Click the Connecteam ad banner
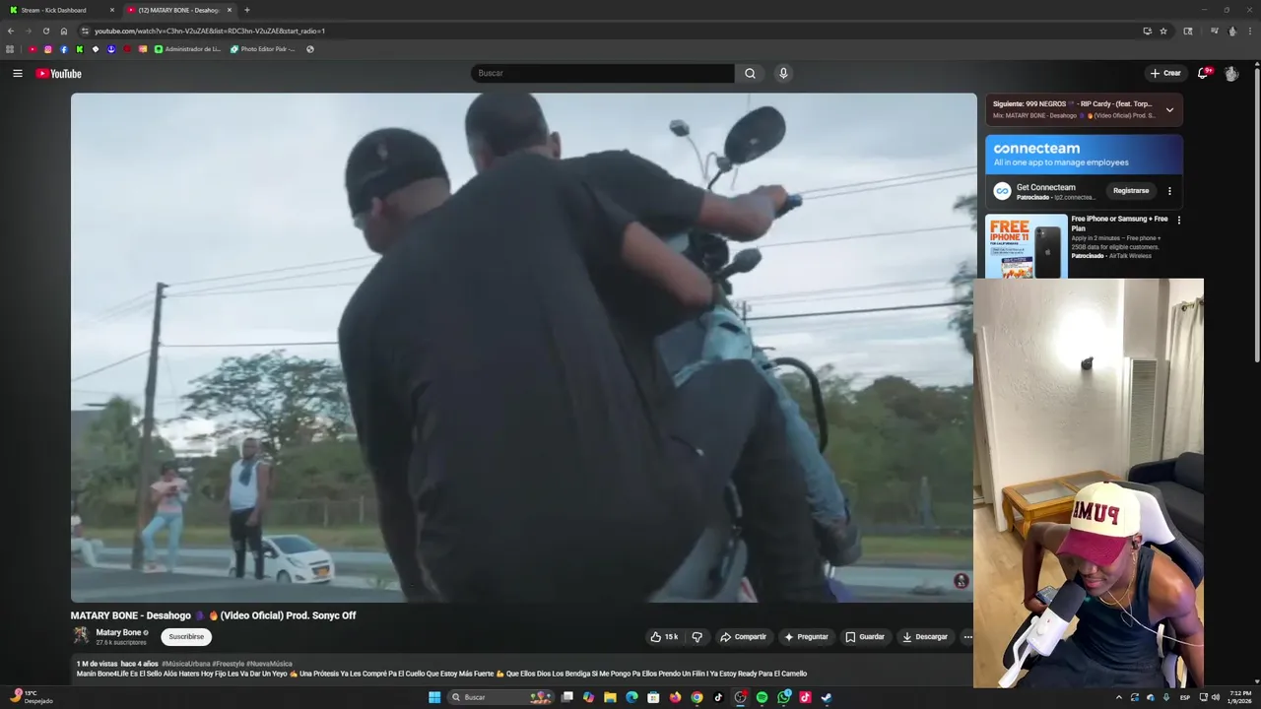Viewport: 1261px width, 709px height. pos(1084,155)
